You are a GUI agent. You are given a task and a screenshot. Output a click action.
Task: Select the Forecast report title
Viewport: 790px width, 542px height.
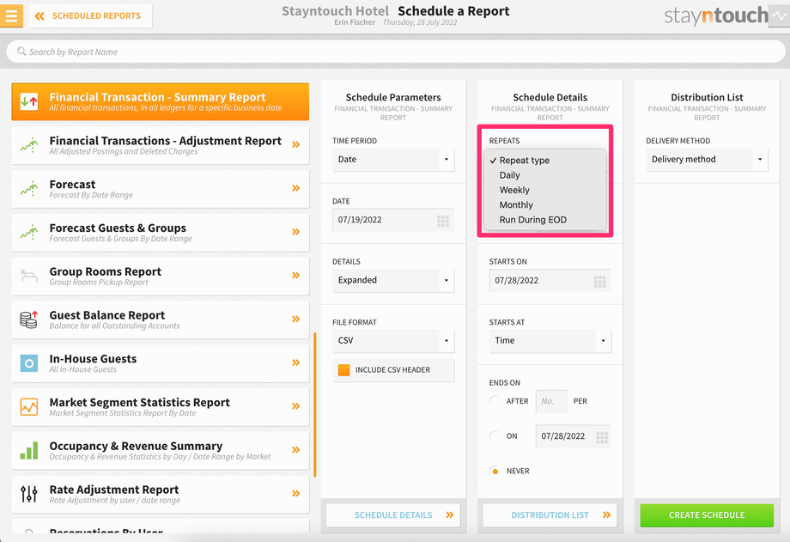pyautogui.click(x=72, y=185)
